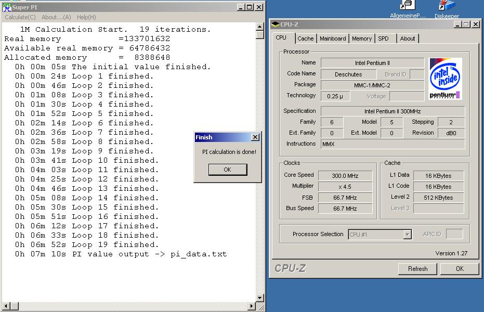484x312 pixels.
Task: Click the Super PI horizontal scrollbar right arrow
Action: click(x=252, y=306)
